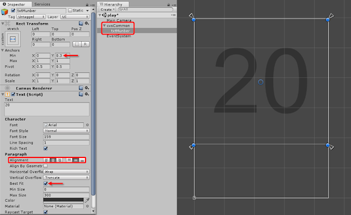Image resolution: width=351 pixels, height=215 pixels.
Task: Collapse the Anchors foldout
Action: [2, 50]
